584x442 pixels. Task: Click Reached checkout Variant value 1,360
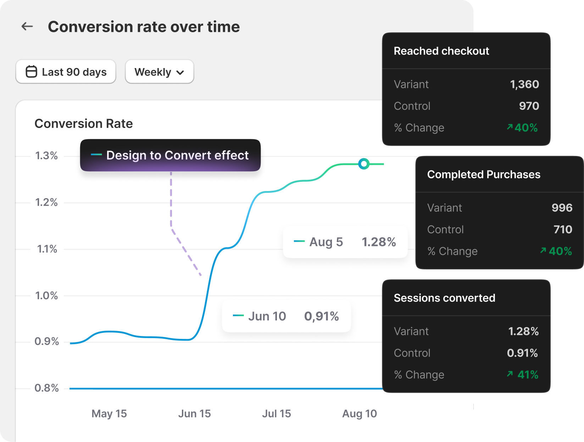coord(524,84)
